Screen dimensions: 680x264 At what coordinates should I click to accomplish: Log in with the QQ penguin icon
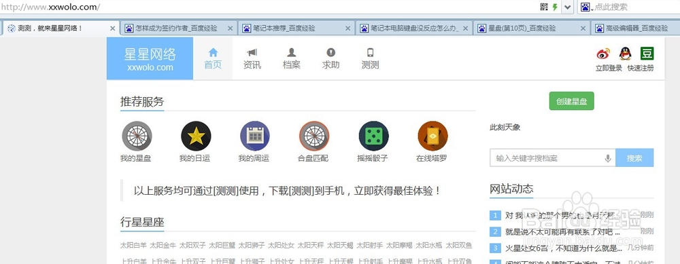[x=625, y=54]
